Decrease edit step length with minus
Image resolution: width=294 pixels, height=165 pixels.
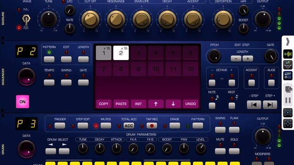tap(236, 59)
